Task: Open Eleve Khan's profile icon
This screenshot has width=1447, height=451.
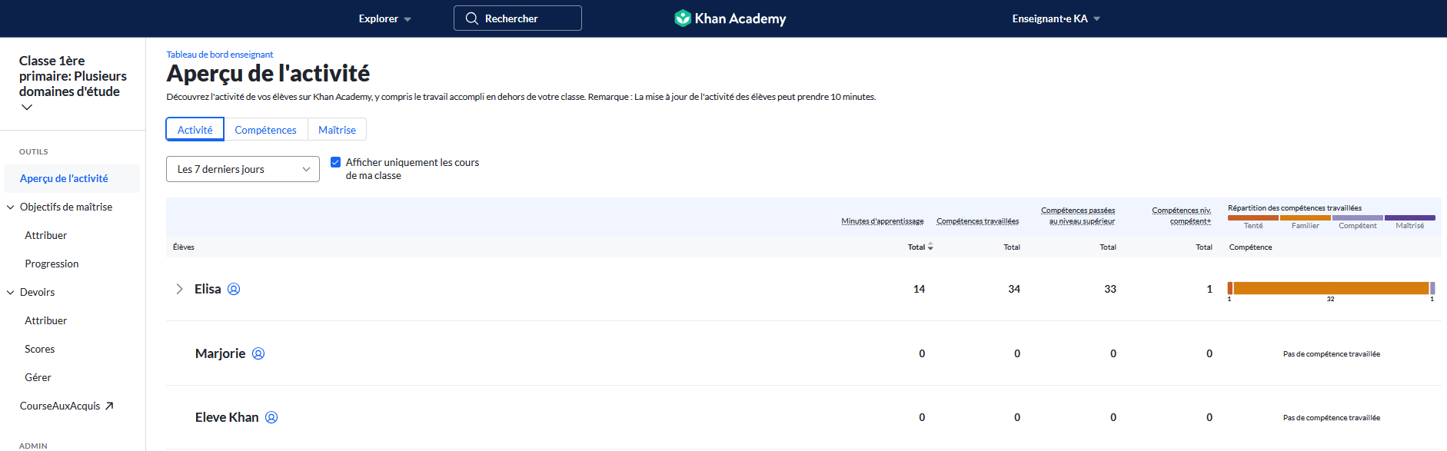Action: (271, 417)
